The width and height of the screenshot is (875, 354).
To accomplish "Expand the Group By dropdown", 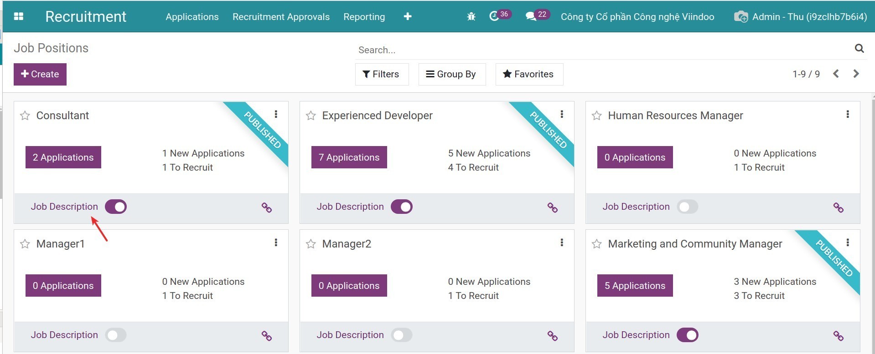I will tap(451, 74).
